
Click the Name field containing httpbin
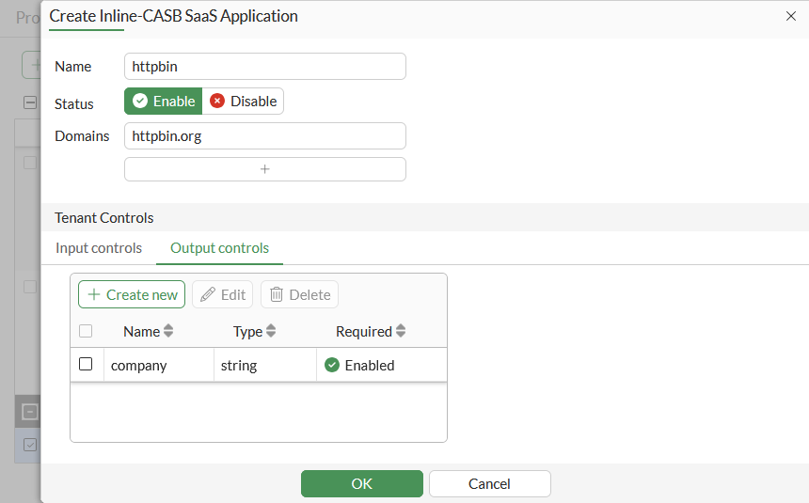point(264,67)
